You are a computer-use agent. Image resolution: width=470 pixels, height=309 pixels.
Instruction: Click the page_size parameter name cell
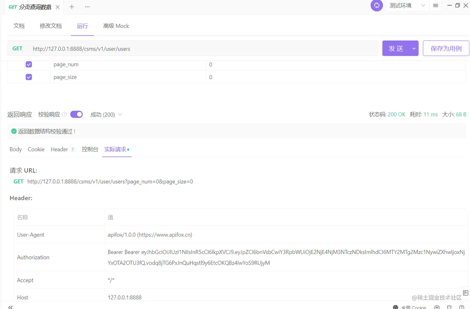tap(128, 77)
